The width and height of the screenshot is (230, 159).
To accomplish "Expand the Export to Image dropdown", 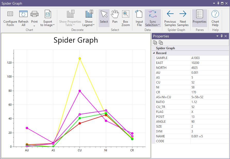I will pyautogui.click(x=54, y=25).
